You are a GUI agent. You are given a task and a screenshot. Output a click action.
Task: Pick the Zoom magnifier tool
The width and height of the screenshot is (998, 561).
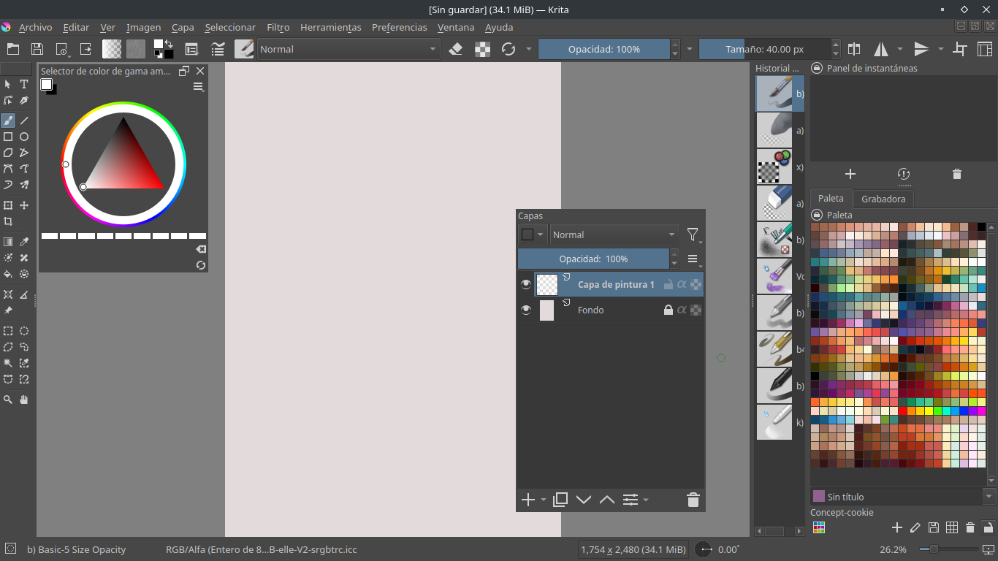(8, 400)
